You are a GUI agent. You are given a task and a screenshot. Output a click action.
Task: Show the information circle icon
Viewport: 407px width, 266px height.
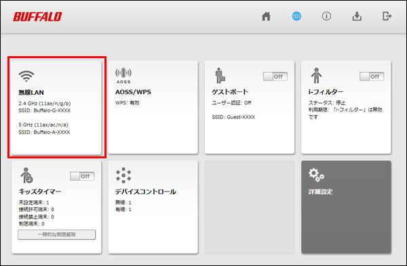tap(326, 16)
